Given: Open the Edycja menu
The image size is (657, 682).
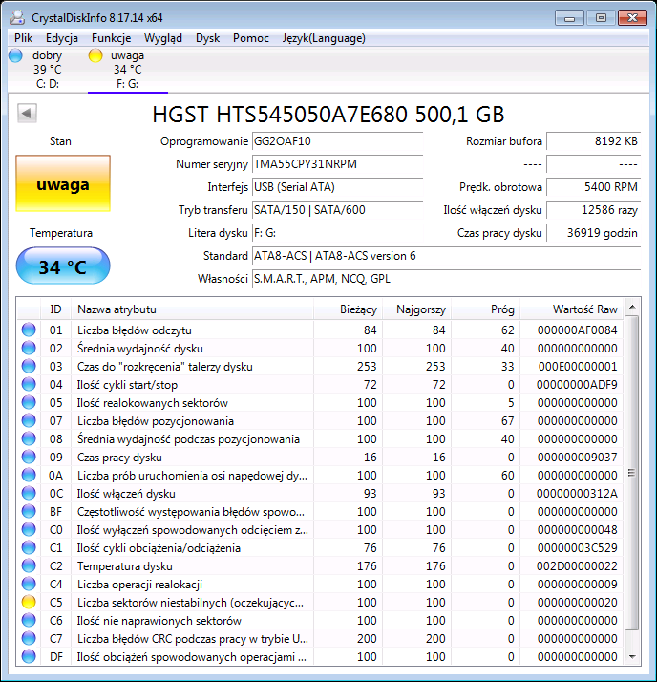Looking at the screenshot, I should pyautogui.click(x=62, y=38).
